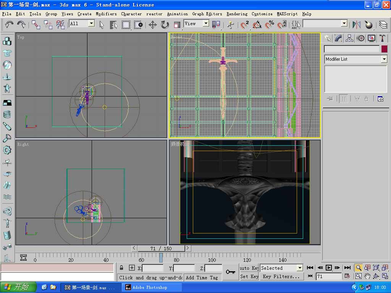Click the Pin Stack button
The width and height of the screenshot is (391, 293).
[x=330, y=99]
